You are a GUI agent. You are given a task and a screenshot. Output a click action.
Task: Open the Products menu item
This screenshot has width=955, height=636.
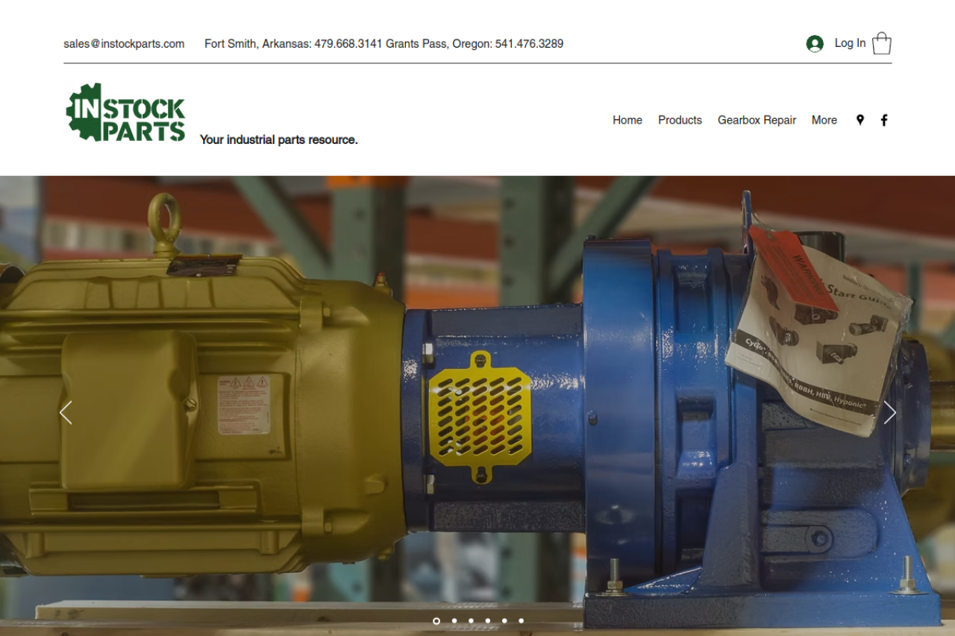click(x=680, y=120)
